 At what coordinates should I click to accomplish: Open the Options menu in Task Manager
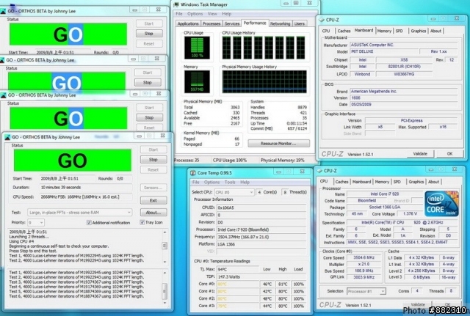point(195,14)
